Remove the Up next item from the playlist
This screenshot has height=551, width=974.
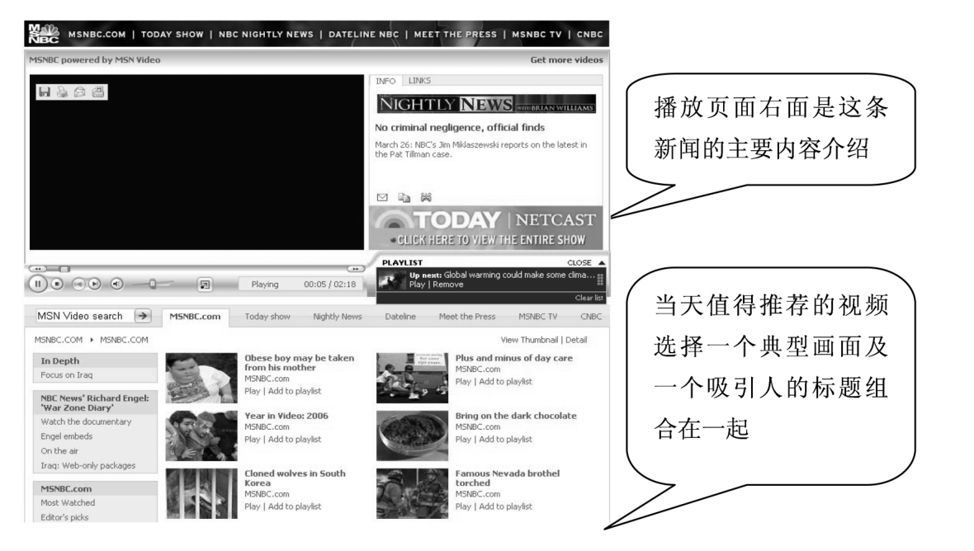[x=448, y=285]
